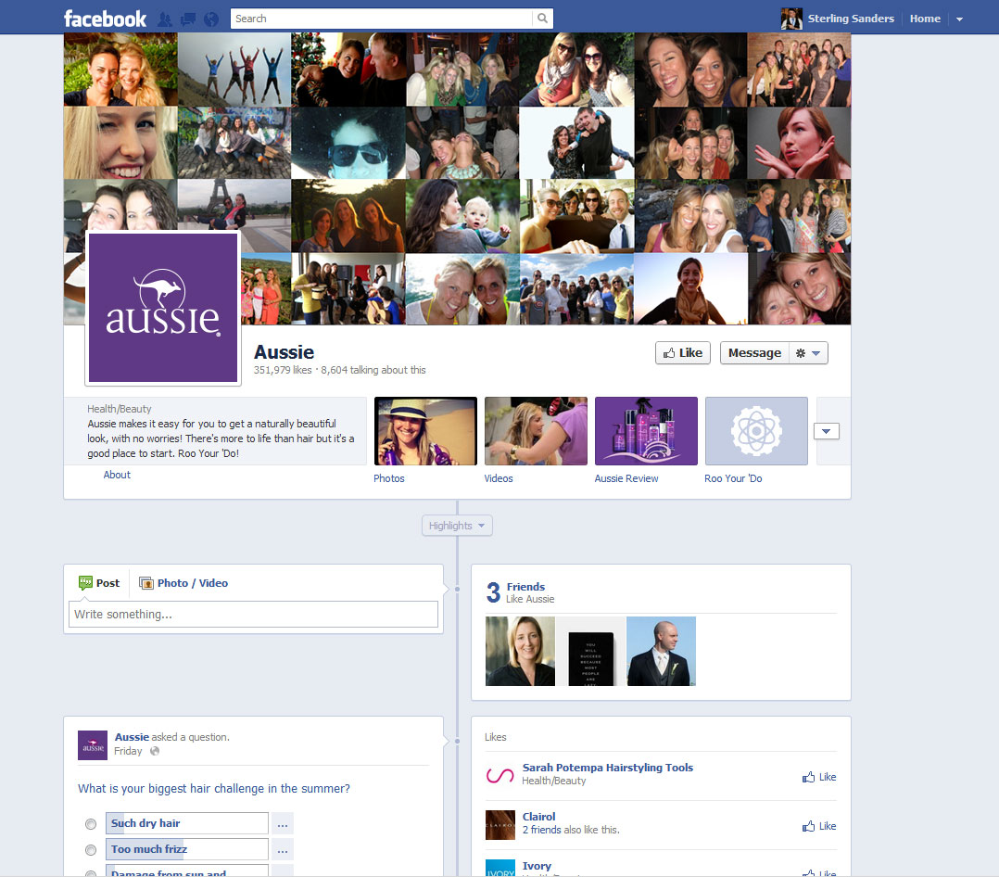Click Sterling Sanders profile picture in header
Viewport: 999px width, 877px height.
tap(791, 19)
